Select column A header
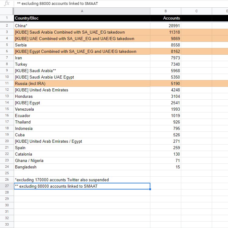 click(82, 11)
